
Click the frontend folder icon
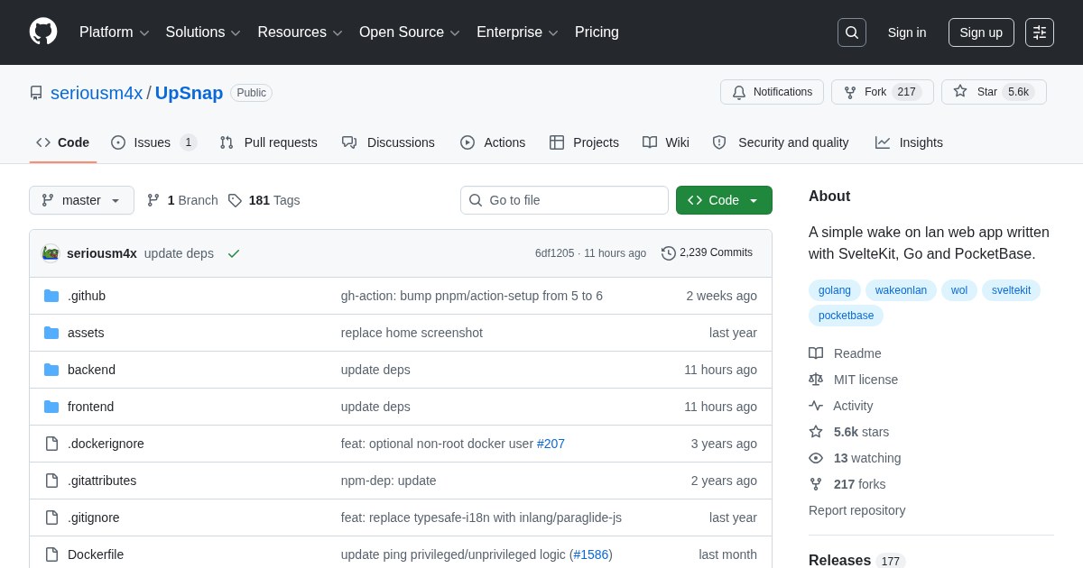51,407
